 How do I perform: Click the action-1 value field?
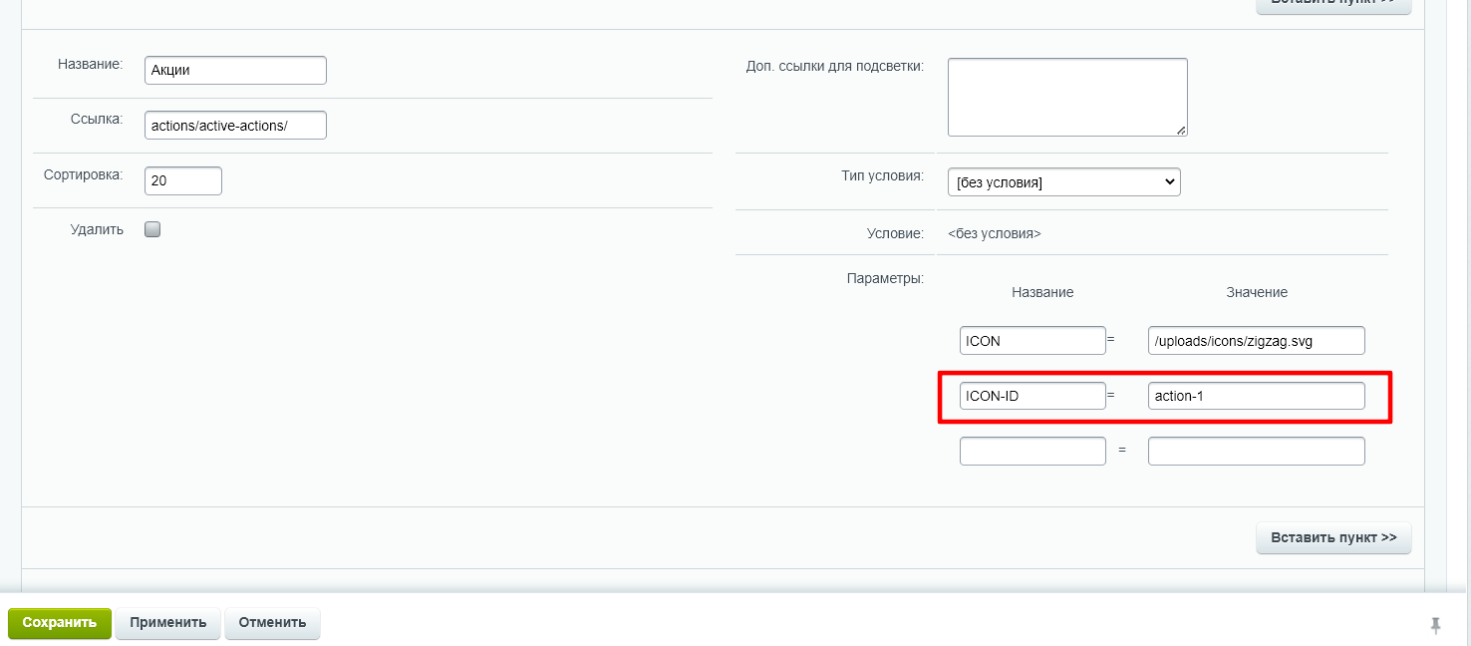pyautogui.click(x=1256, y=396)
